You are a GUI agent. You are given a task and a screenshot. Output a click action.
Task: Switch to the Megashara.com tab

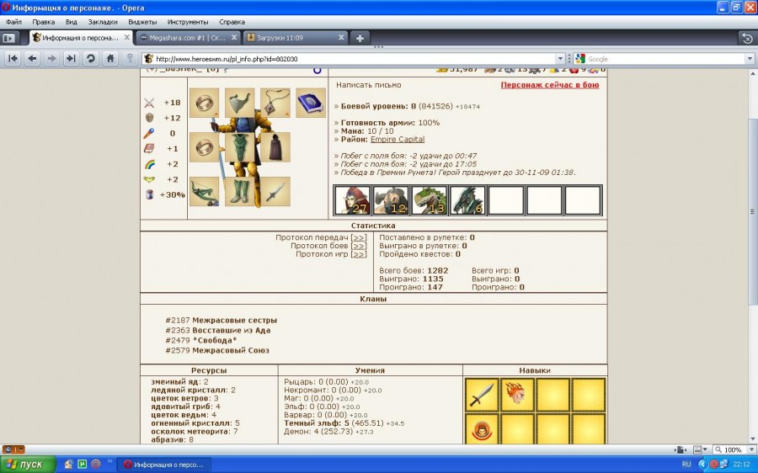pos(188,38)
